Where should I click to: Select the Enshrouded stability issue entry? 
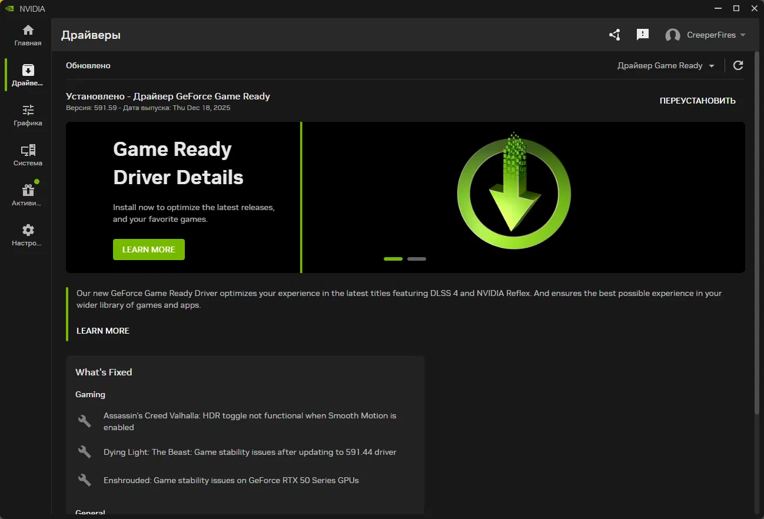[x=231, y=480]
